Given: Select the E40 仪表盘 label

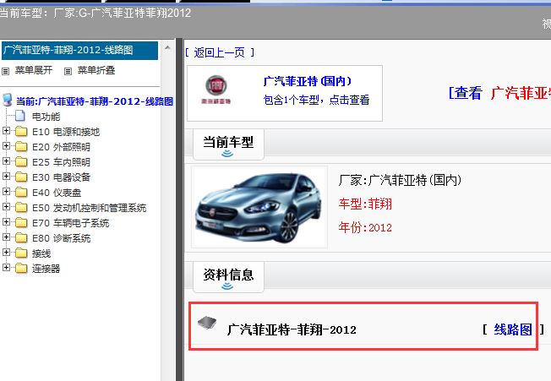Looking at the screenshot, I should coord(57,193).
